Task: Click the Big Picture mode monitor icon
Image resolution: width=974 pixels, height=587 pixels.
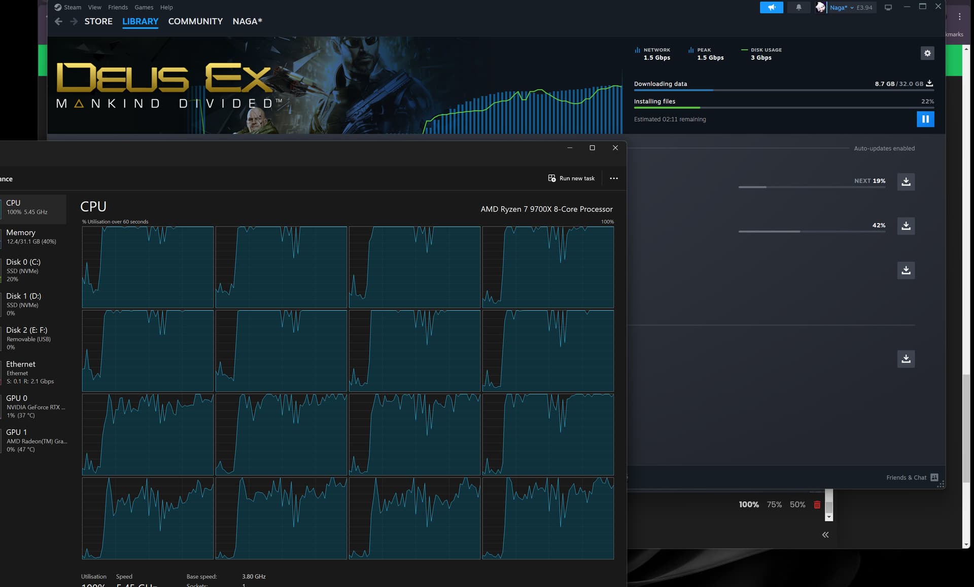Action: (888, 7)
